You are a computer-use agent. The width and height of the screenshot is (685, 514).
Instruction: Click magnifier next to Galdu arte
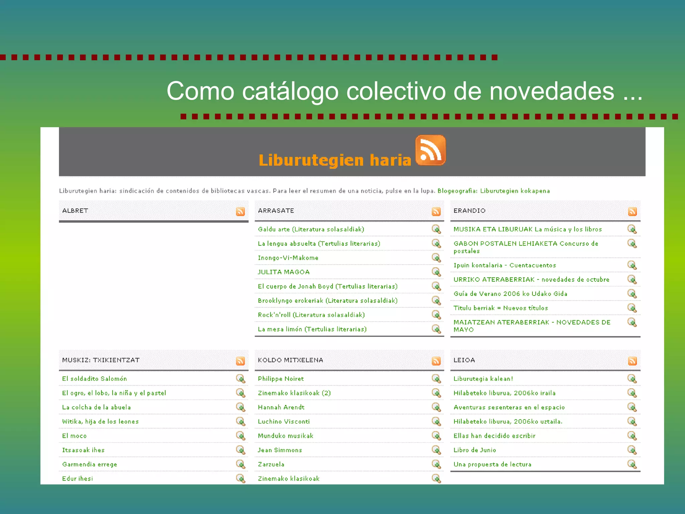(436, 229)
